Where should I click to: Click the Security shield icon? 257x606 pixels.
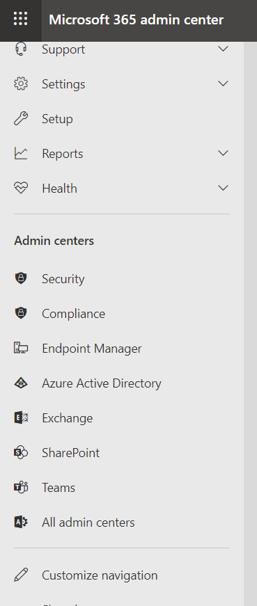click(21, 278)
